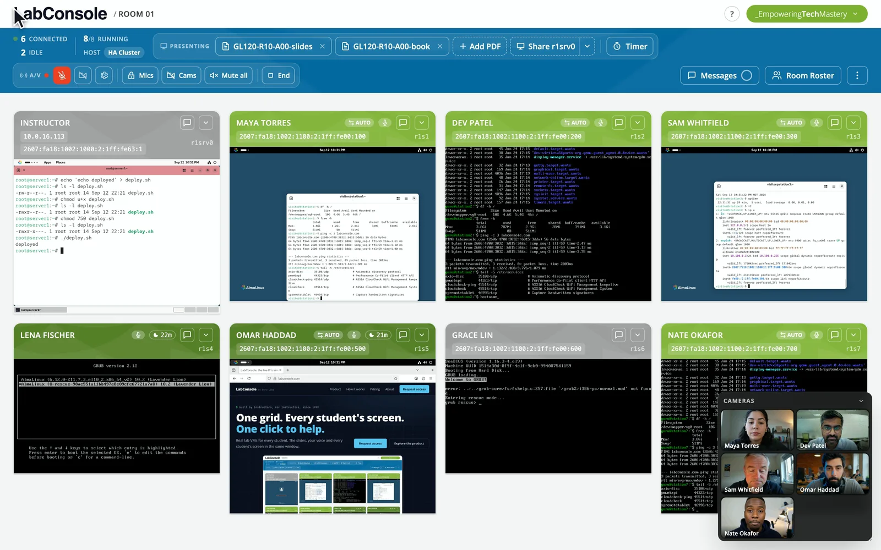
Task: Toggle AUTO on Maya Torres card
Action: pos(360,123)
